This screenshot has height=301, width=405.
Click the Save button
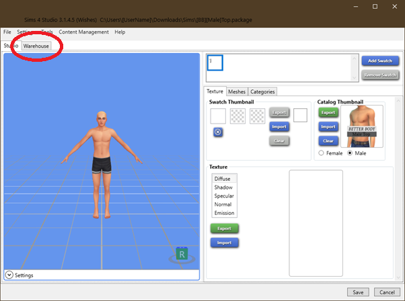click(x=358, y=292)
